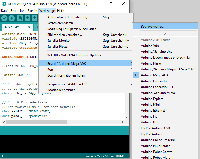
Task: Minimize the Arduino window
Action: click(99, 4)
